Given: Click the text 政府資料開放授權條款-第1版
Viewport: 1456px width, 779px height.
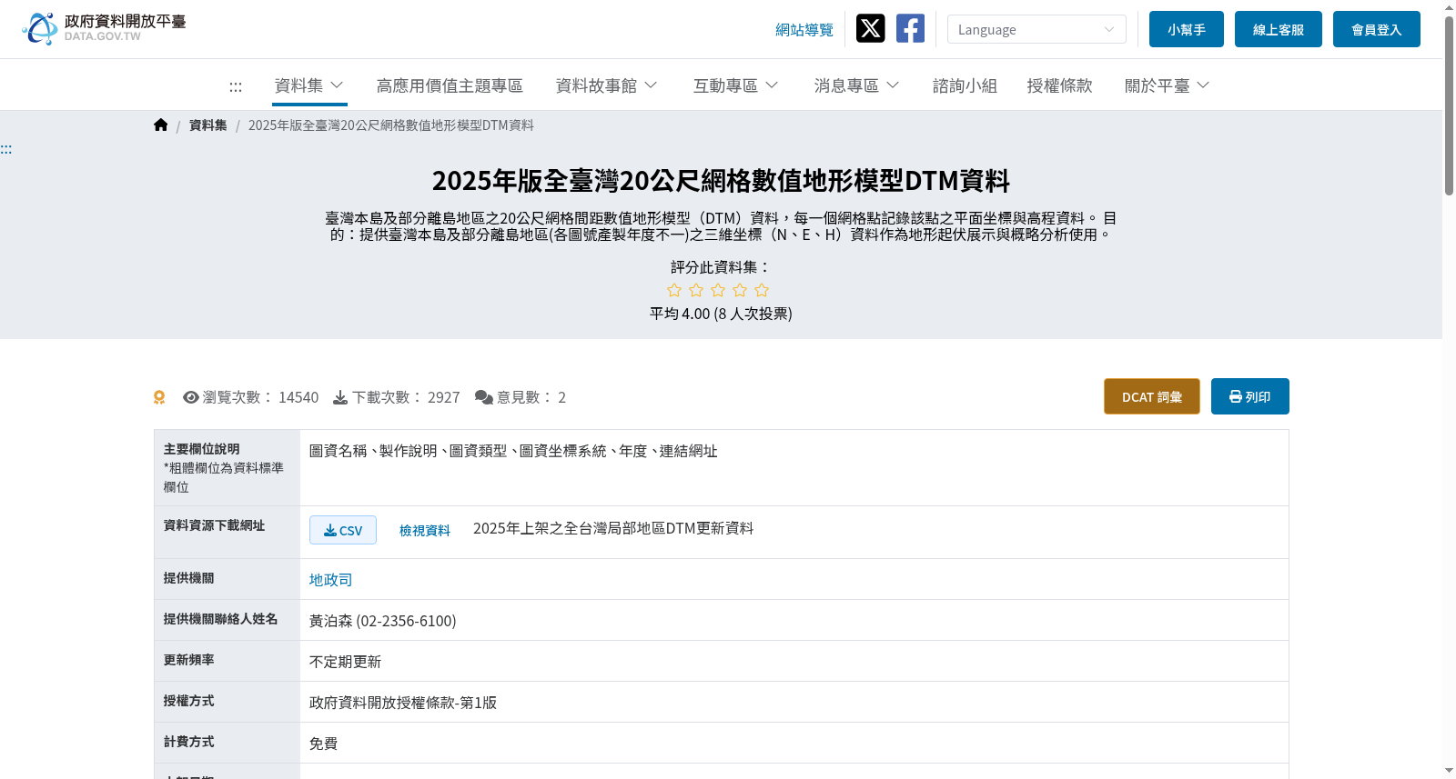Looking at the screenshot, I should 403,703.
